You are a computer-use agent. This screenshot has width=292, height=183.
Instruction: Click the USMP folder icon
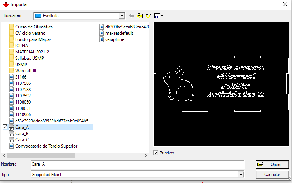click(x=11, y=65)
